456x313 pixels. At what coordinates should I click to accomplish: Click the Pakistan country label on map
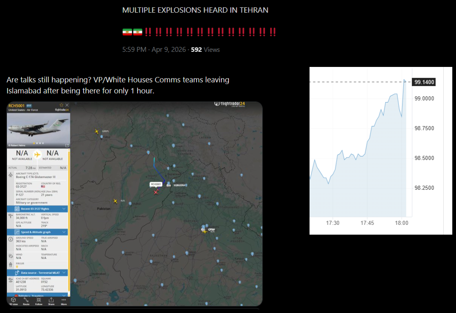(x=104, y=209)
